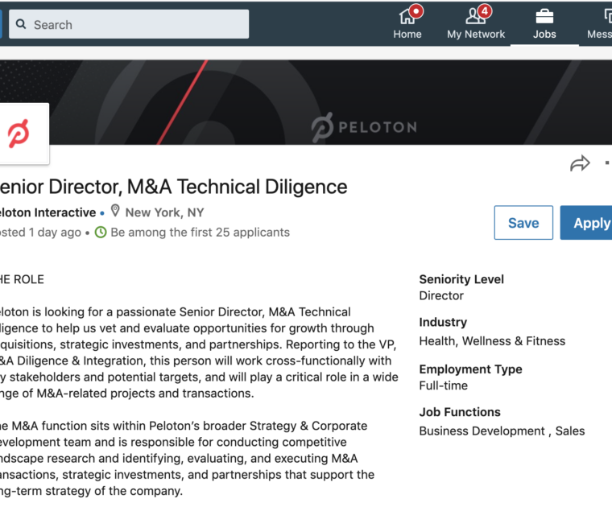
Task: Click the Jobs briefcase icon
Action: [x=544, y=16]
